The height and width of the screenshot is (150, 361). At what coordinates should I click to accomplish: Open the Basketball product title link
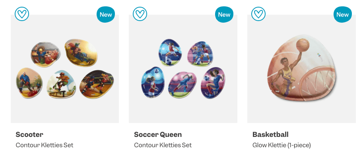270,135
